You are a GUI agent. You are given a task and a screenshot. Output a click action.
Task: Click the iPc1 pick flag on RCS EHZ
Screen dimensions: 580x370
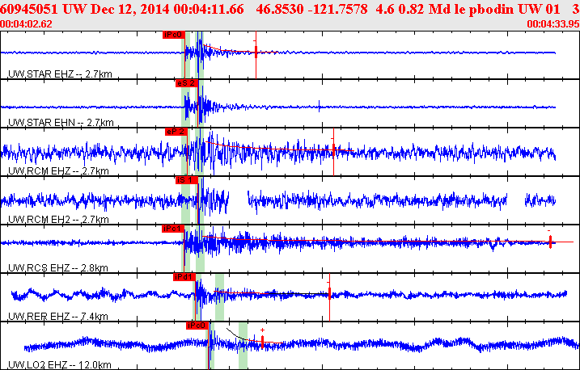point(172,229)
